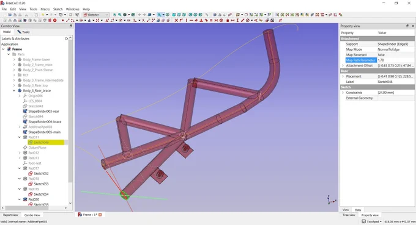Apply the Radius constraint

click(248, 20)
